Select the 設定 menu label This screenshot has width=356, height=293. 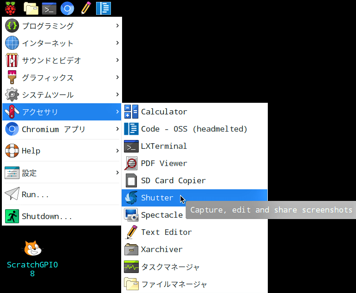click(29, 173)
